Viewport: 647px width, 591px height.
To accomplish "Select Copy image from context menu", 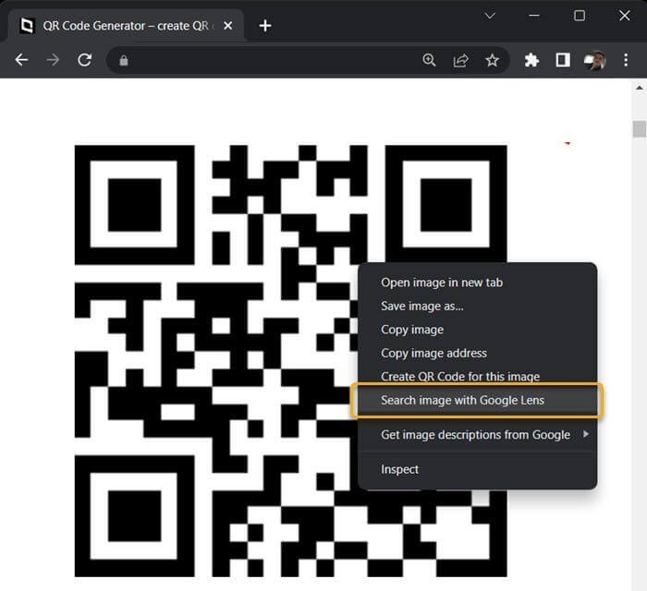I will (x=478, y=330).
